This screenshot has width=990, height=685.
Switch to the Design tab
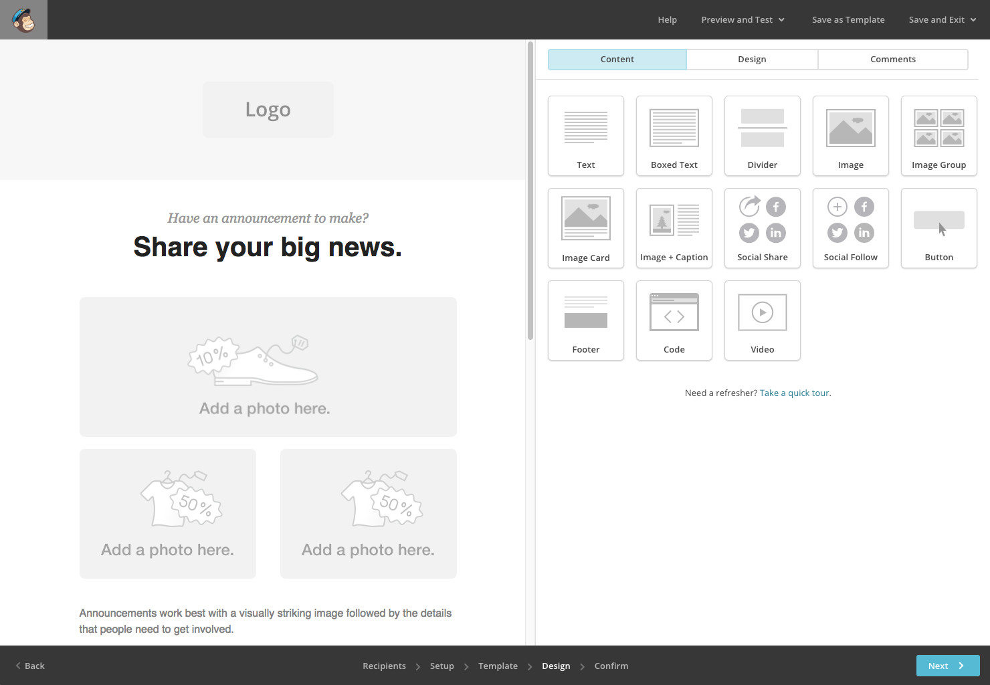point(752,60)
